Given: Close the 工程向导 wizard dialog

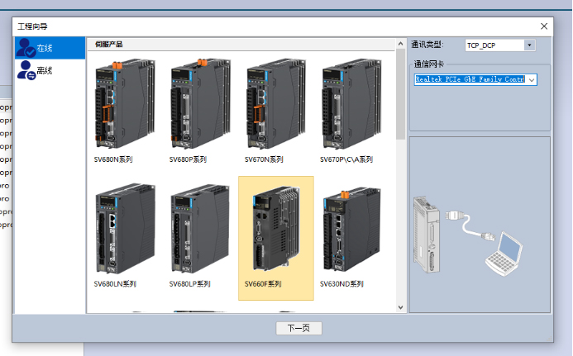Looking at the screenshot, I should pos(544,26).
